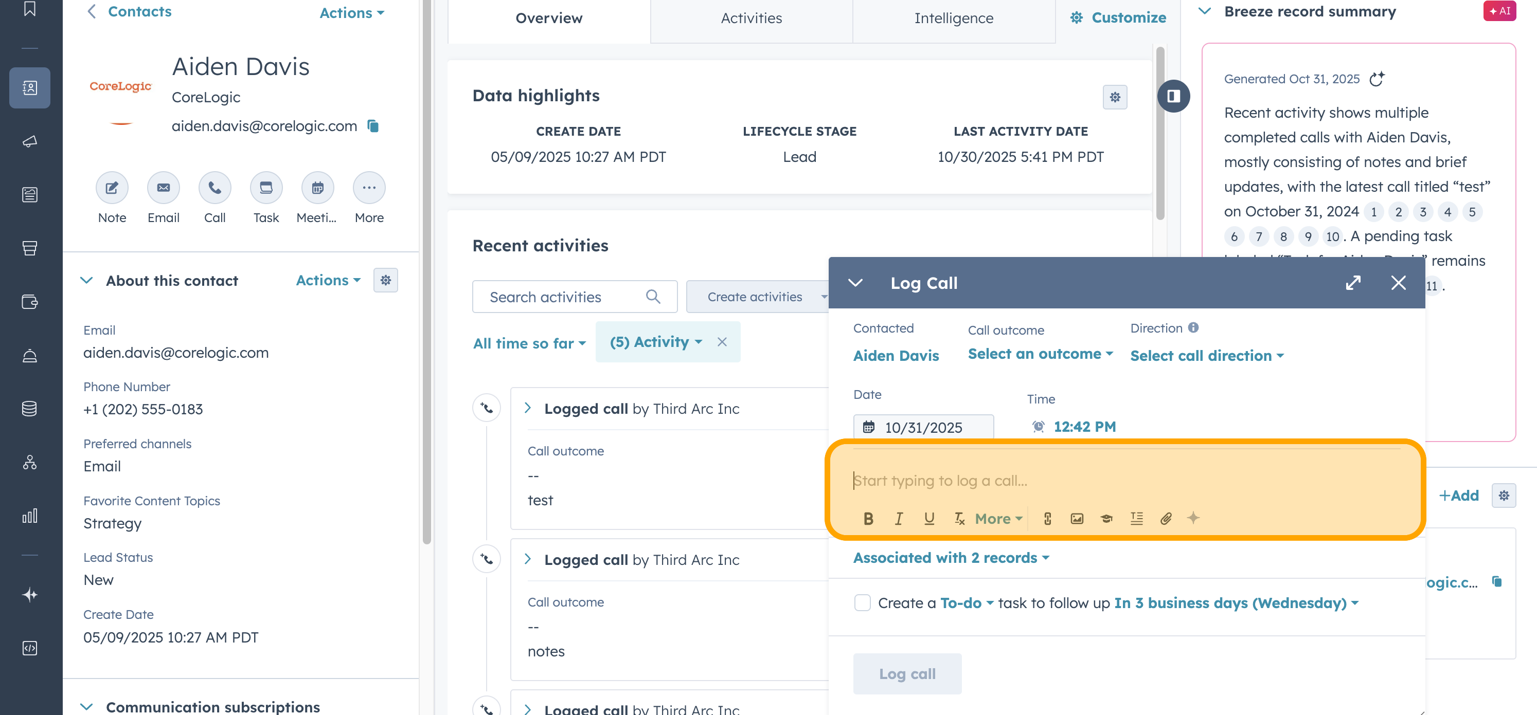This screenshot has height=715, width=1537.
Task: Open Associated with 2 records dropdown
Action: click(x=951, y=558)
